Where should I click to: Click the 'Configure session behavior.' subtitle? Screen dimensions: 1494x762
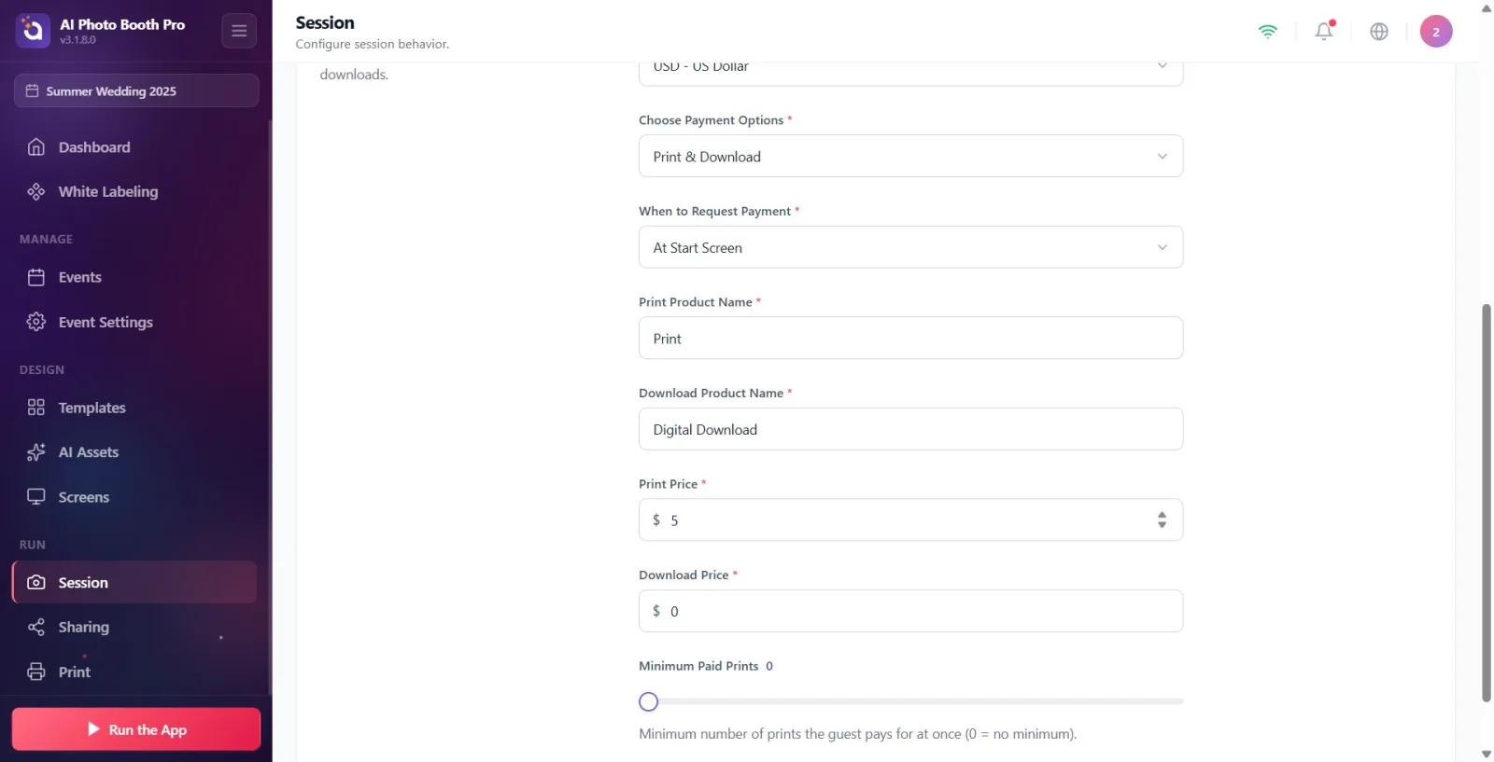click(373, 44)
